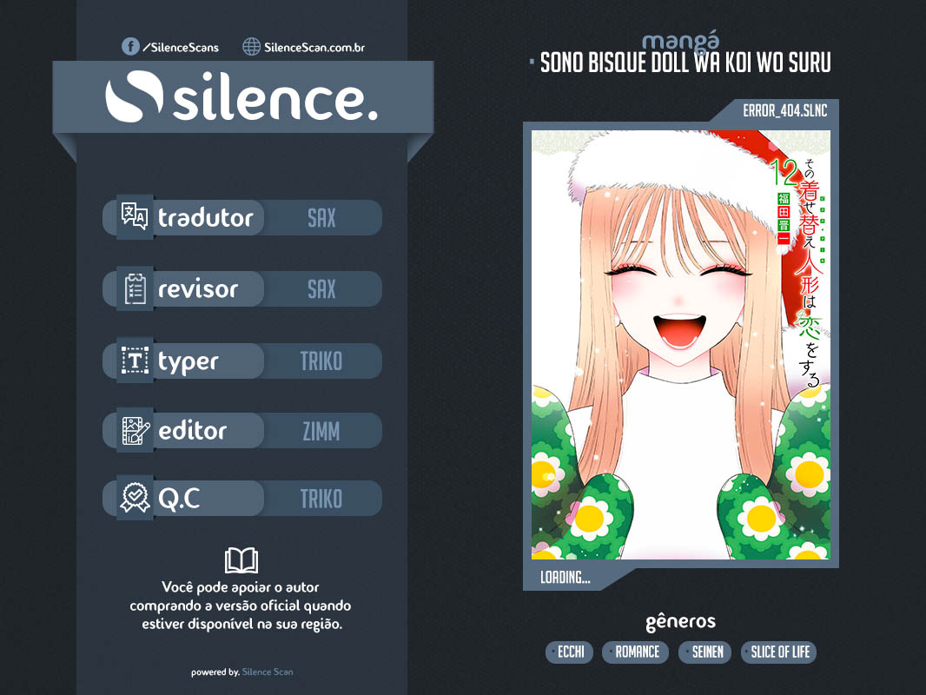Click the editor pencil-ruler icon
The height and width of the screenshot is (695, 926).
[x=135, y=430]
